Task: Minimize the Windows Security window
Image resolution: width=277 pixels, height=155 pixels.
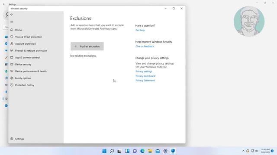Action: point(165,9)
